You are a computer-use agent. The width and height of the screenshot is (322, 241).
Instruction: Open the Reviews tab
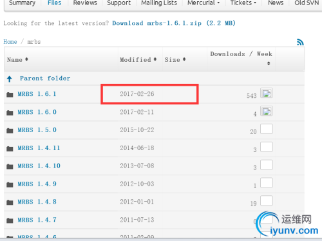[x=85, y=3]
